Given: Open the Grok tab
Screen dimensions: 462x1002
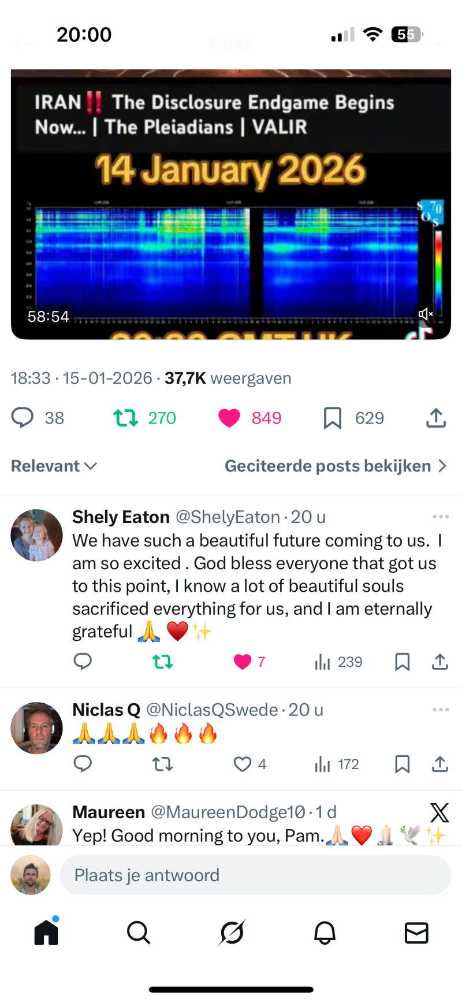Looking at the screenshot, I should pos(232,932).
